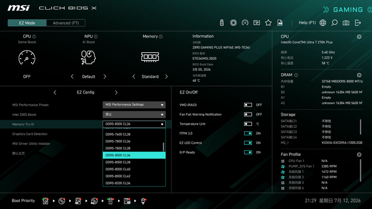Toggle Fan Fail Warning Notification switch
This screenshot has height=209, width=372.
[x=248, y=114]
